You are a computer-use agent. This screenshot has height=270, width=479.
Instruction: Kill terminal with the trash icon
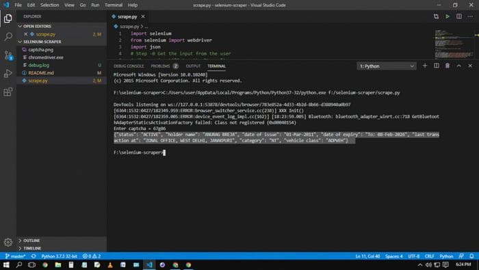tap(448, 66)
